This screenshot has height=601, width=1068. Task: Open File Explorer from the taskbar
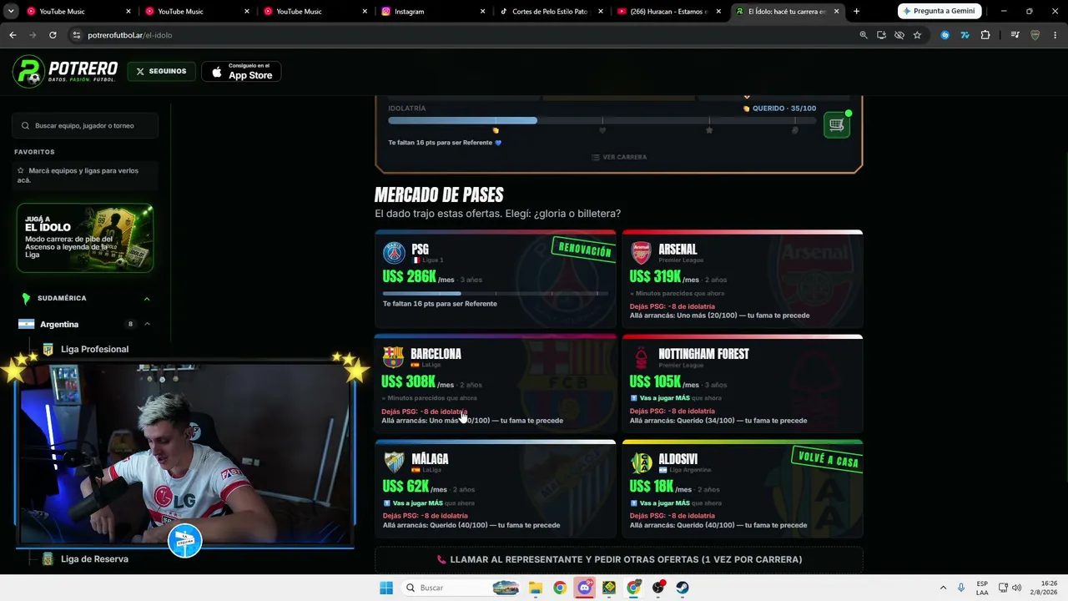coord(536,588)
